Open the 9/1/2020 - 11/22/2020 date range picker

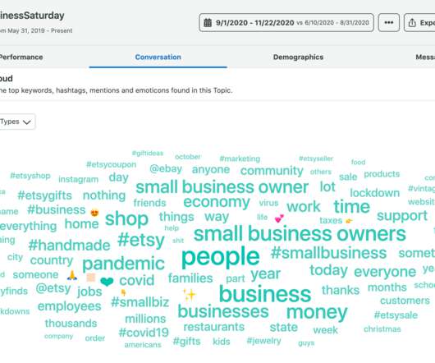(286, 22)
